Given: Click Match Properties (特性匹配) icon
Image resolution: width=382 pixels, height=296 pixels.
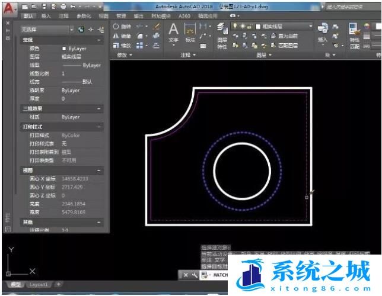Looking at the screenshot, I should pos(355,36).
